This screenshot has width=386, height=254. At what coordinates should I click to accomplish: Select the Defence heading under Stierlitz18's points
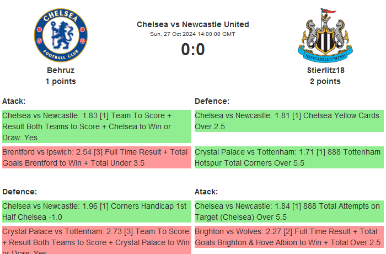click(212, 101)
